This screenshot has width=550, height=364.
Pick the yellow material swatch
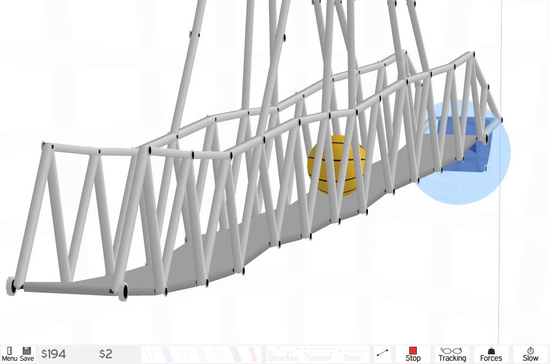(x=219, y=354)
